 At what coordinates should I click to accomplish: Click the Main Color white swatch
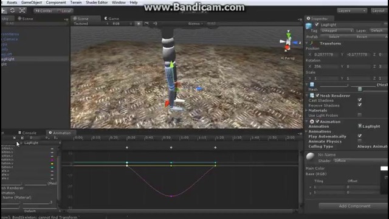384,169
